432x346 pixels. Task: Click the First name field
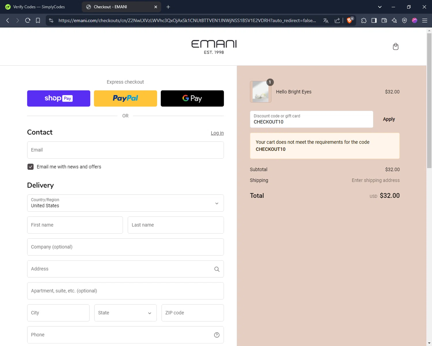(x=75, y=225)
